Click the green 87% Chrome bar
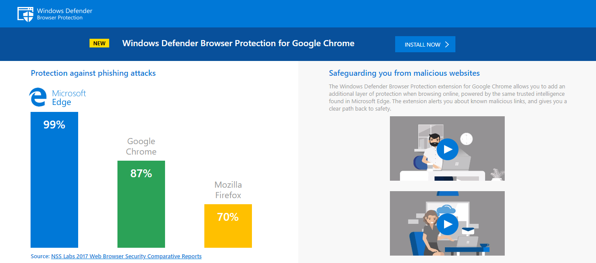The height and width of the screenshot is (263, 596). pyautogui.click(x=141, y=209)
